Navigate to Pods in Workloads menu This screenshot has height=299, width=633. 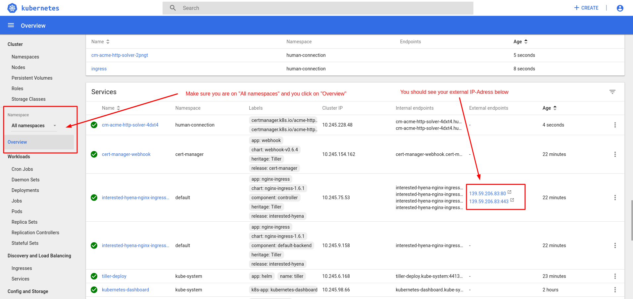17,211
